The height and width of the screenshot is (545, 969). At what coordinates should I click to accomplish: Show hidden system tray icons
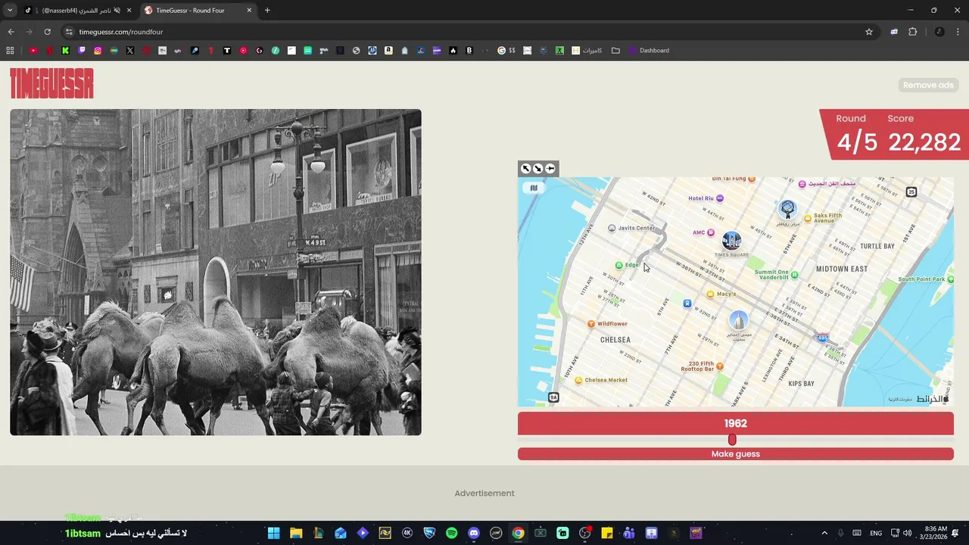[824, 533]
